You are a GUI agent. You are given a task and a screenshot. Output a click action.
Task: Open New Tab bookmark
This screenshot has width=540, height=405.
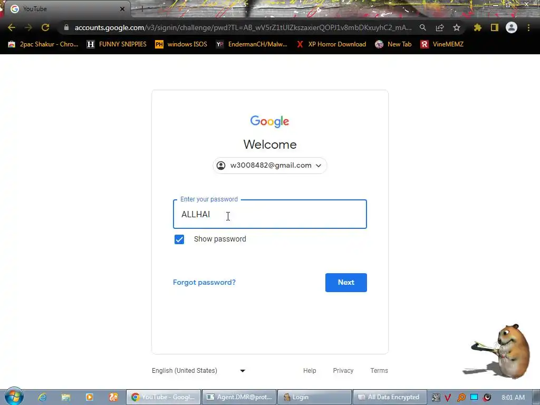pos(393,44)
